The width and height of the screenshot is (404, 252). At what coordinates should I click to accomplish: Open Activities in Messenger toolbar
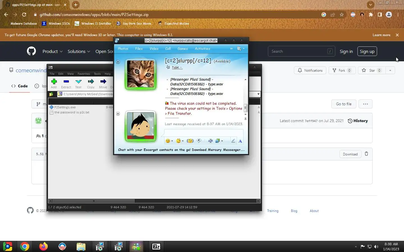(x=203, y=49)
